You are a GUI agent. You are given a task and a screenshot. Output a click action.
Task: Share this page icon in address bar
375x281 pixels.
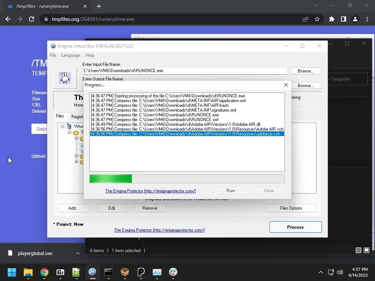point(305,19)
